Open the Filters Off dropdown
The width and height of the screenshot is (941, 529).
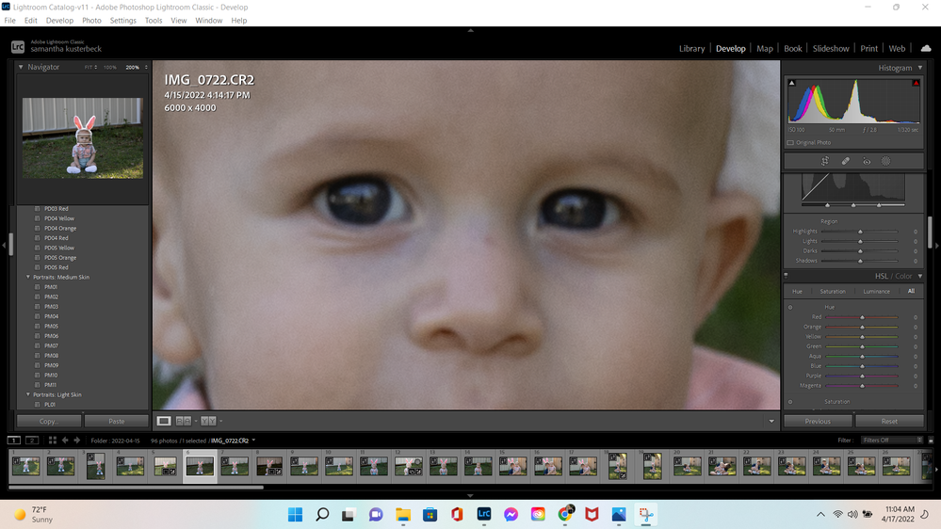tap(892, 441)
